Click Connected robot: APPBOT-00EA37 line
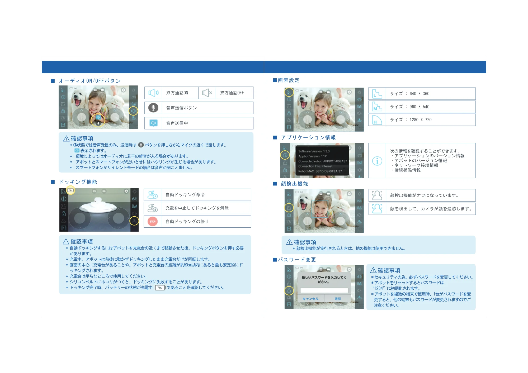This screenshot has height=373, width=528. 323,161
